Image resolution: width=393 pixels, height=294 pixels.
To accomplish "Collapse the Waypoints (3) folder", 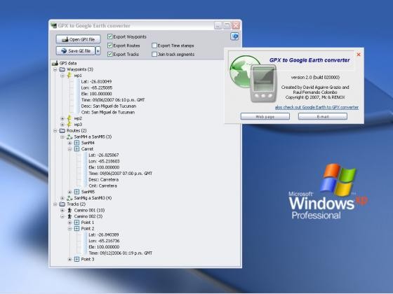I will tap(55, 69).
